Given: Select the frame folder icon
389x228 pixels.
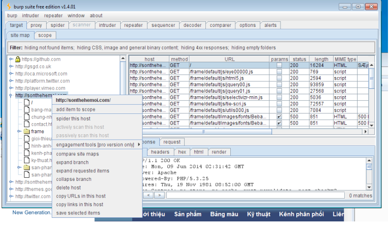Looking at the screenshot, I should coord(27,131).
